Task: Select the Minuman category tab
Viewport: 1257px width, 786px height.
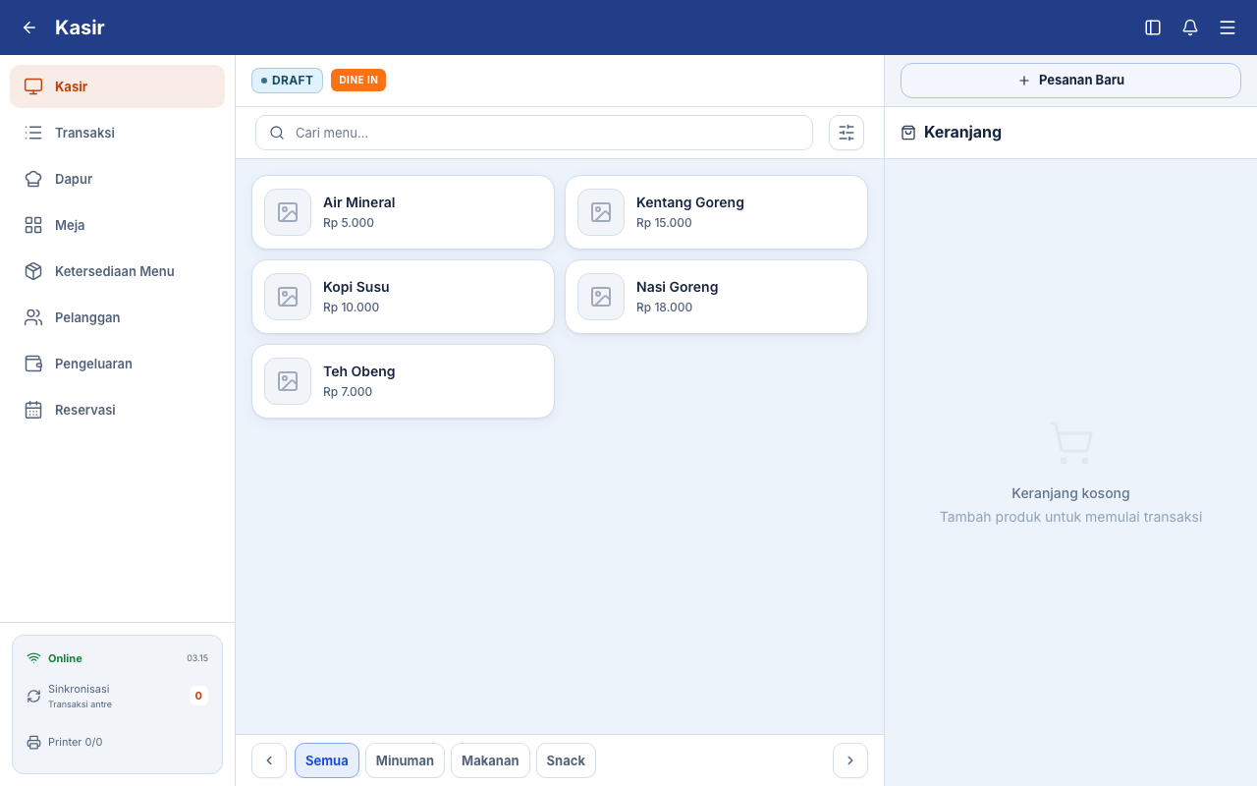Action: (405, 760)
